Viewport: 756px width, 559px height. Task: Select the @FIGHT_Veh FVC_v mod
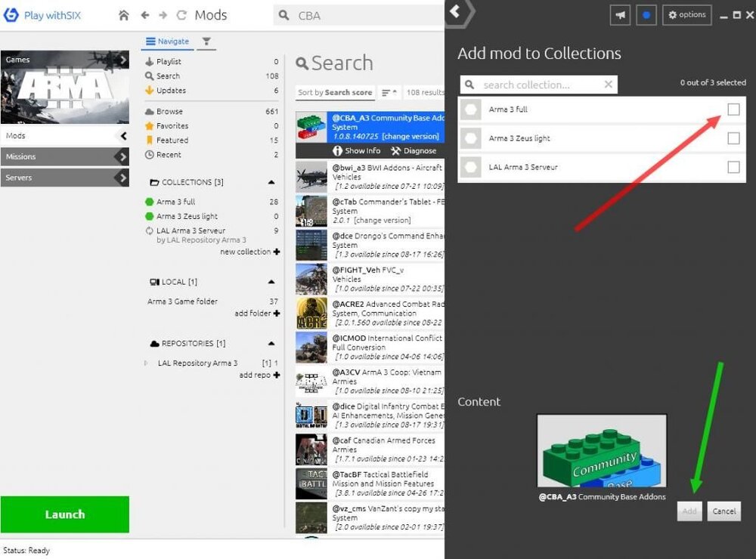[370, 279]
